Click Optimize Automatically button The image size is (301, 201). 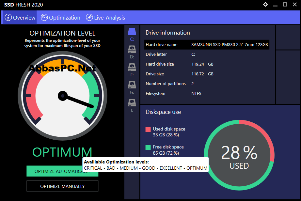[62, 171]
